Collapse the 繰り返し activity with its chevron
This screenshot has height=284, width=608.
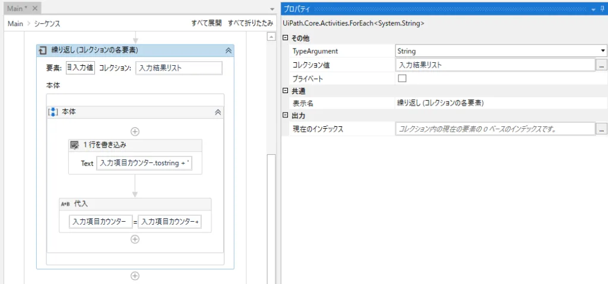[x=228, y=50]
